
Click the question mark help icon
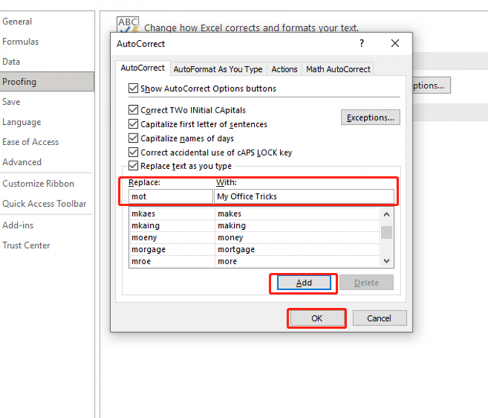[x=361, y=44]
